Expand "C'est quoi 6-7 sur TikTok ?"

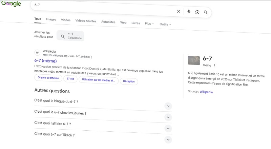[x=103, y=137]
